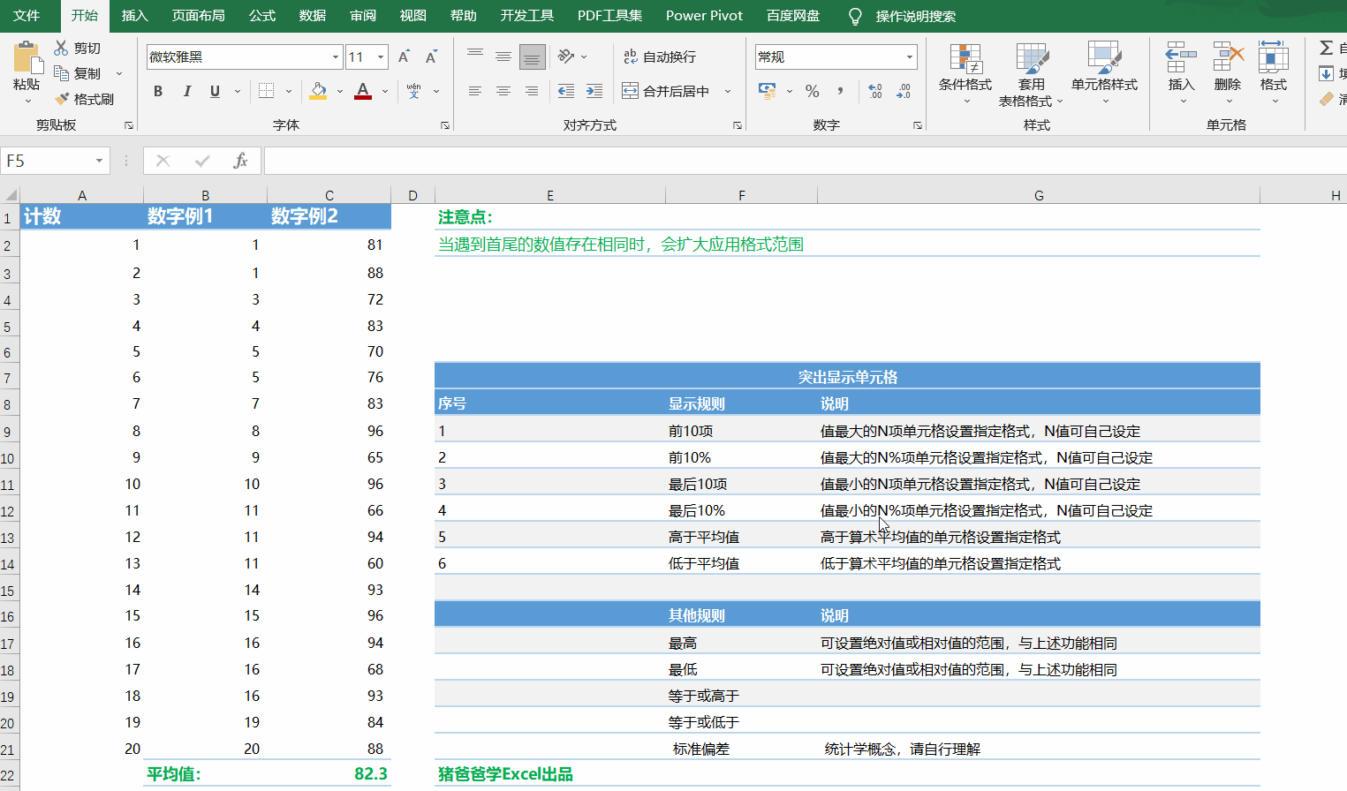Open Conditional Formatting menu
Image resolution: width=1347 pixels, height=791 pixels.
965,75
